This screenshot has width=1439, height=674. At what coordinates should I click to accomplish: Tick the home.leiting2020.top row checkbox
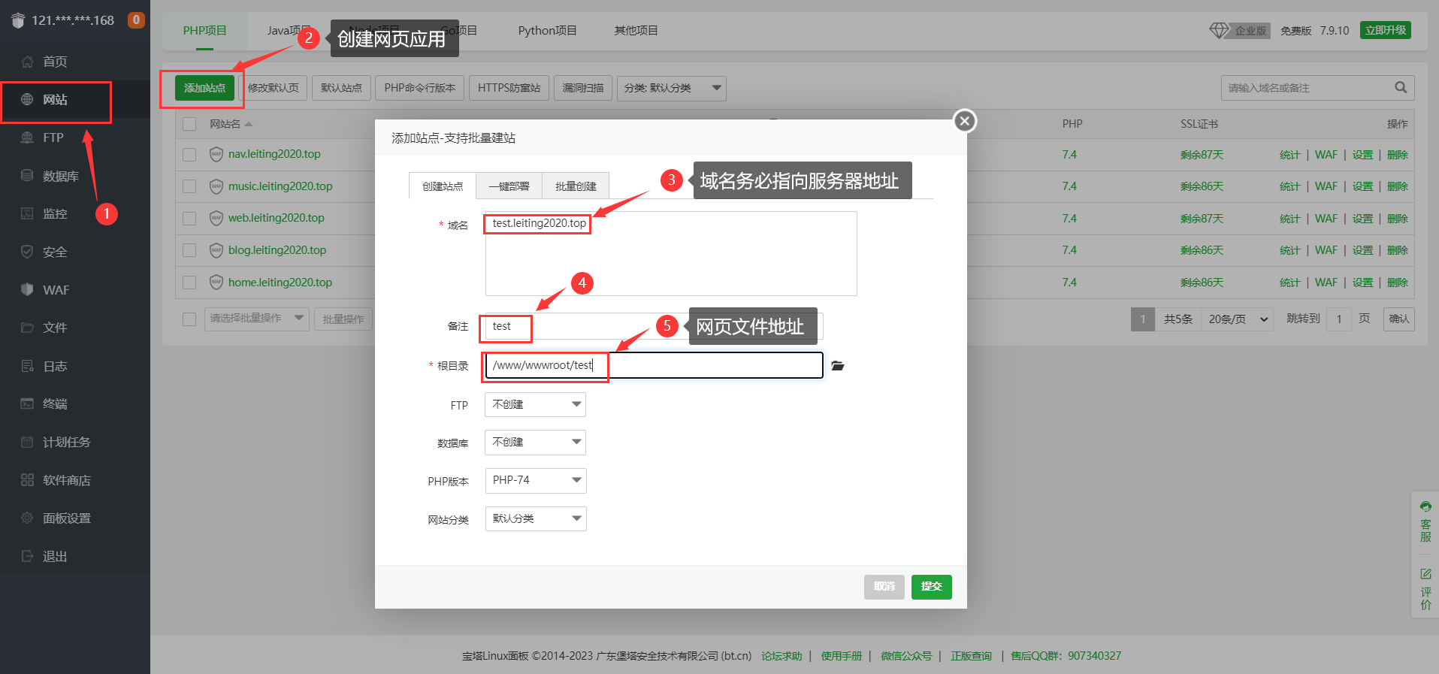[189, 283]
